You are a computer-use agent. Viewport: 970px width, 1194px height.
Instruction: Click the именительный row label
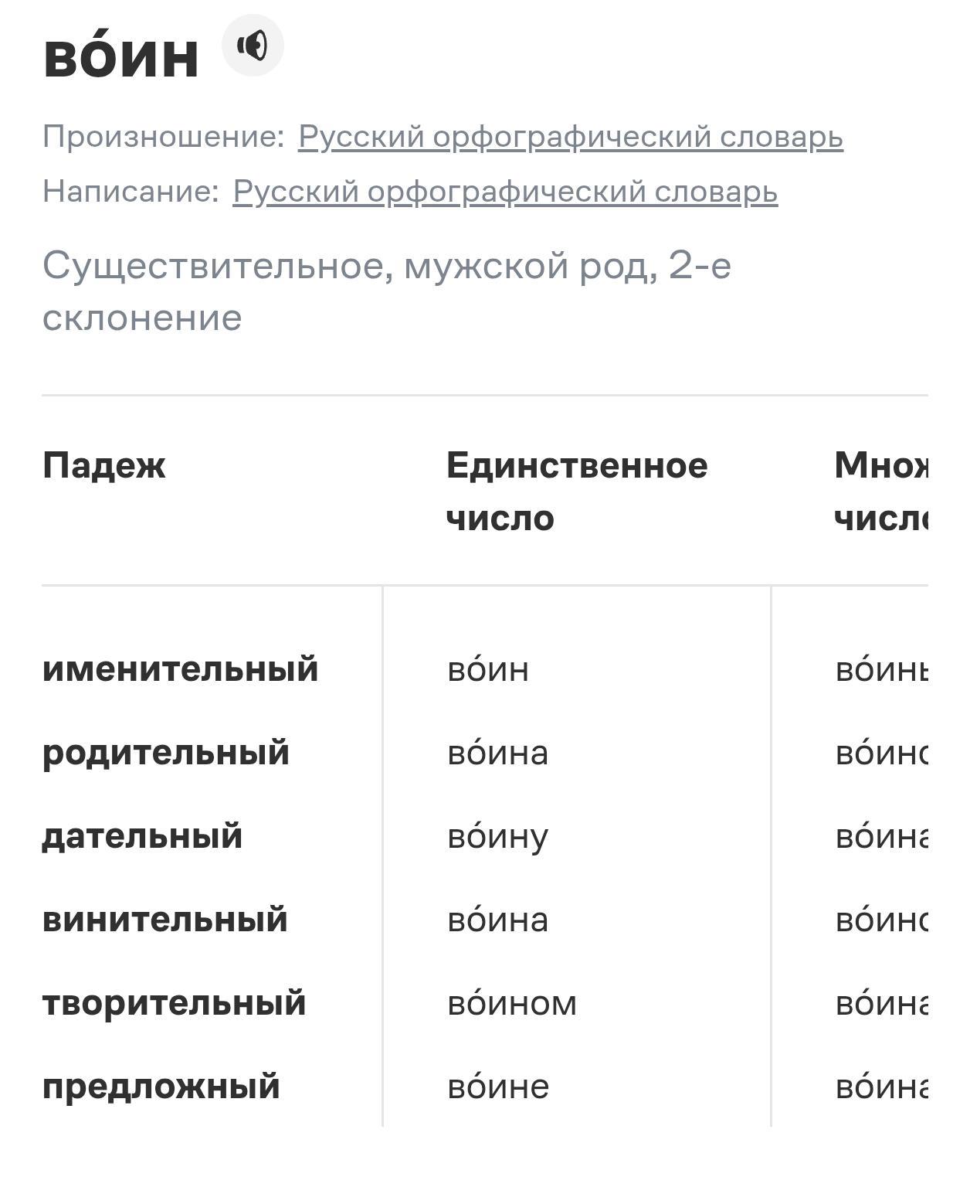coord(180,668)
